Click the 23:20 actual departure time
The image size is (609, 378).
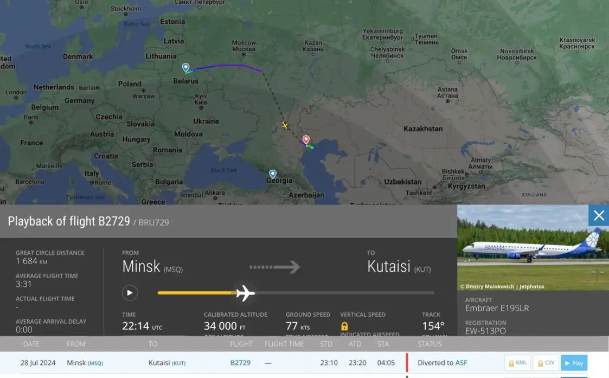click(x=357, y=362)
